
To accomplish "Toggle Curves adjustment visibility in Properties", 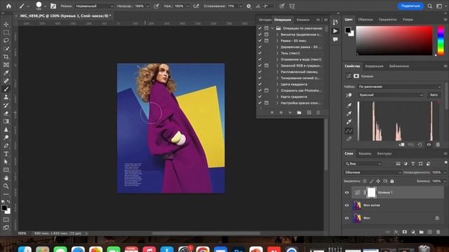I will click(429, 145).
